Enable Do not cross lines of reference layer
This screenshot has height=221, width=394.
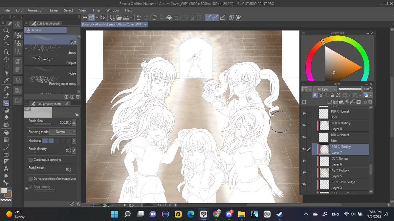(31, 179)
